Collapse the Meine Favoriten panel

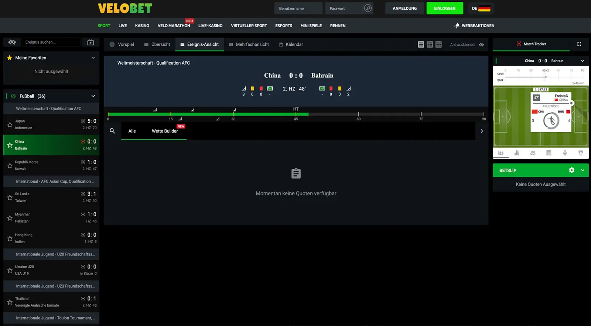[x=93, y=58]
